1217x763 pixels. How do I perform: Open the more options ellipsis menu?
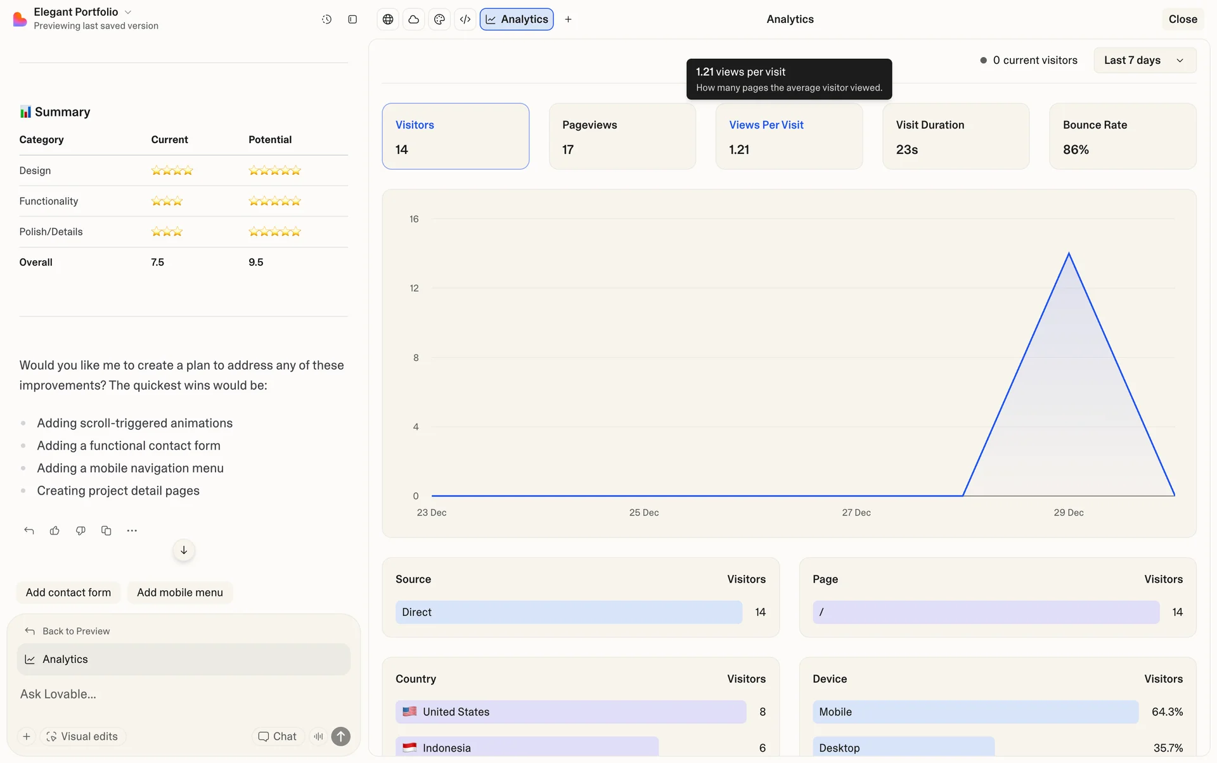pos(132,531)
